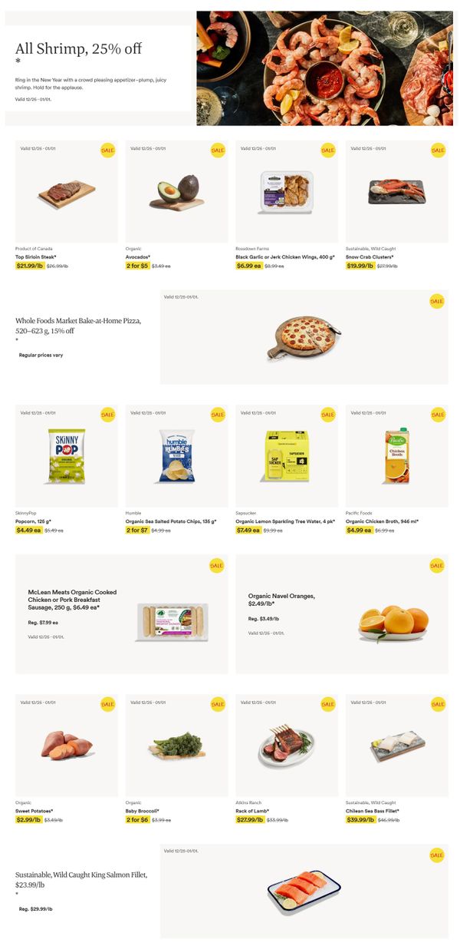Click the Chilean Sea Bass $39.99/lb price
Viewport: 460px width, 946px height.
pyautogui.click(x=360, y=820)
